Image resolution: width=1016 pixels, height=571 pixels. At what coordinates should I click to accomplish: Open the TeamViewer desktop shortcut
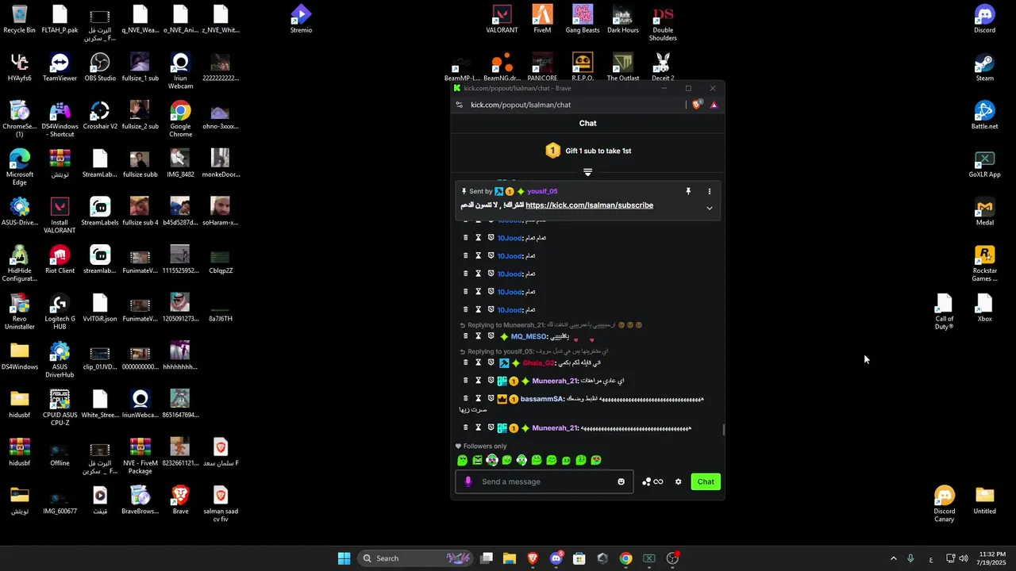(60, 67)
